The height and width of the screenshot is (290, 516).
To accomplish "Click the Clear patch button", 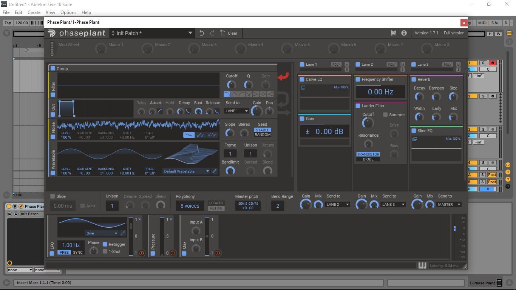I will (x=229, y=33).
